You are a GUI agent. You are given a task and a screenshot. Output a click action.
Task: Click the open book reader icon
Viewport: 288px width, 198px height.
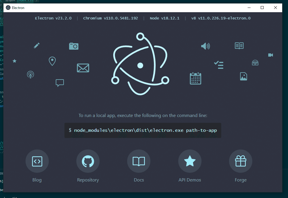click(x=239, y=46)
